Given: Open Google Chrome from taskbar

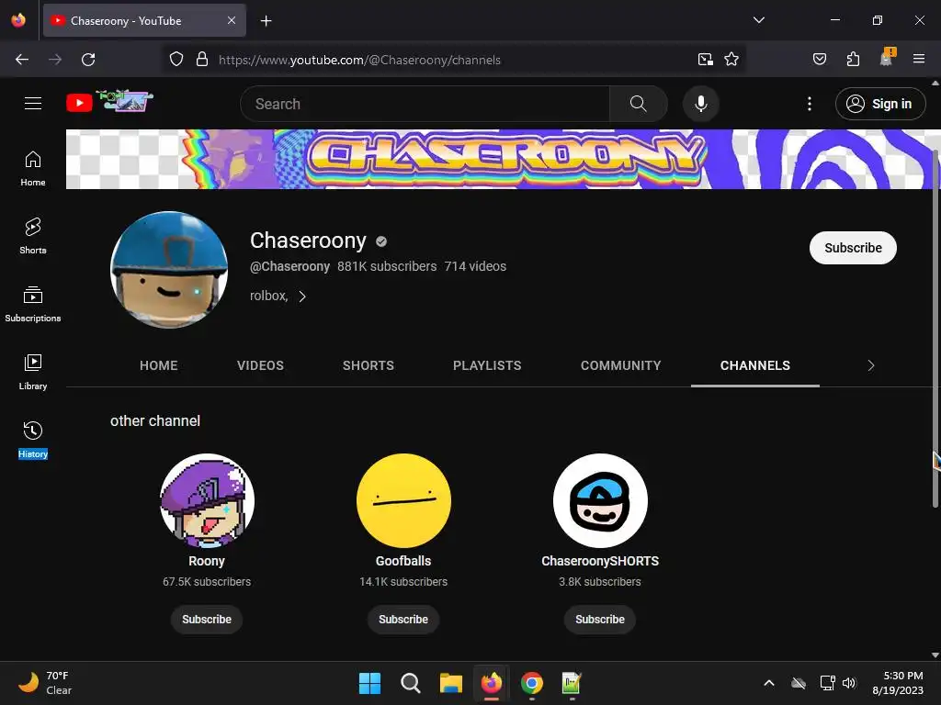Looking at the screenshot, I should 532,683.
